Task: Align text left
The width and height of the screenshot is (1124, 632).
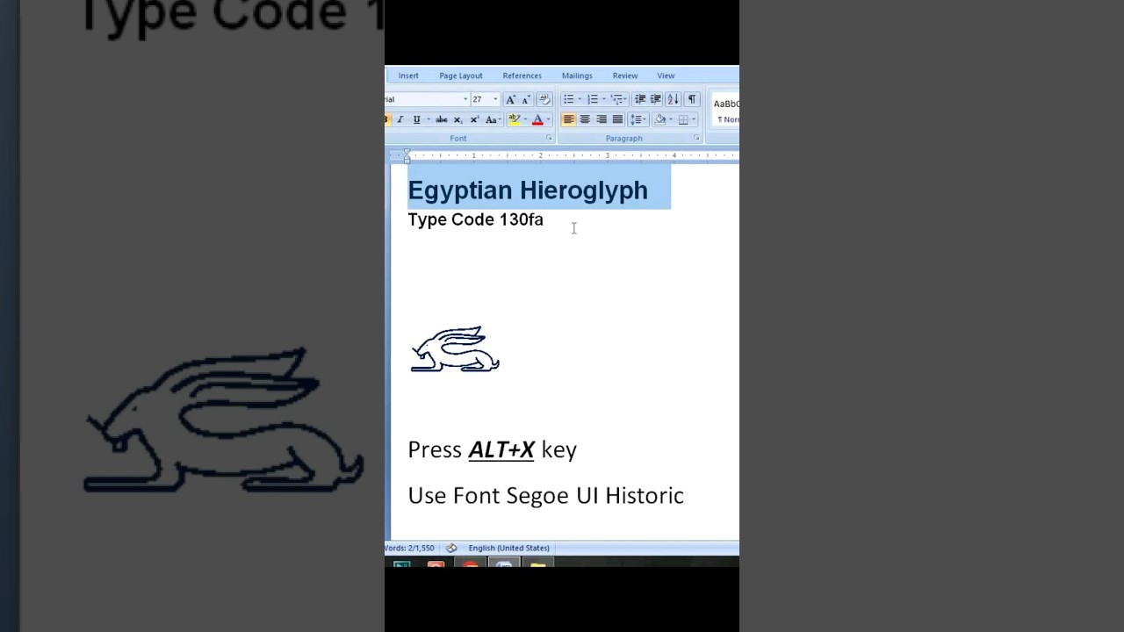Action: pos(568,119)
